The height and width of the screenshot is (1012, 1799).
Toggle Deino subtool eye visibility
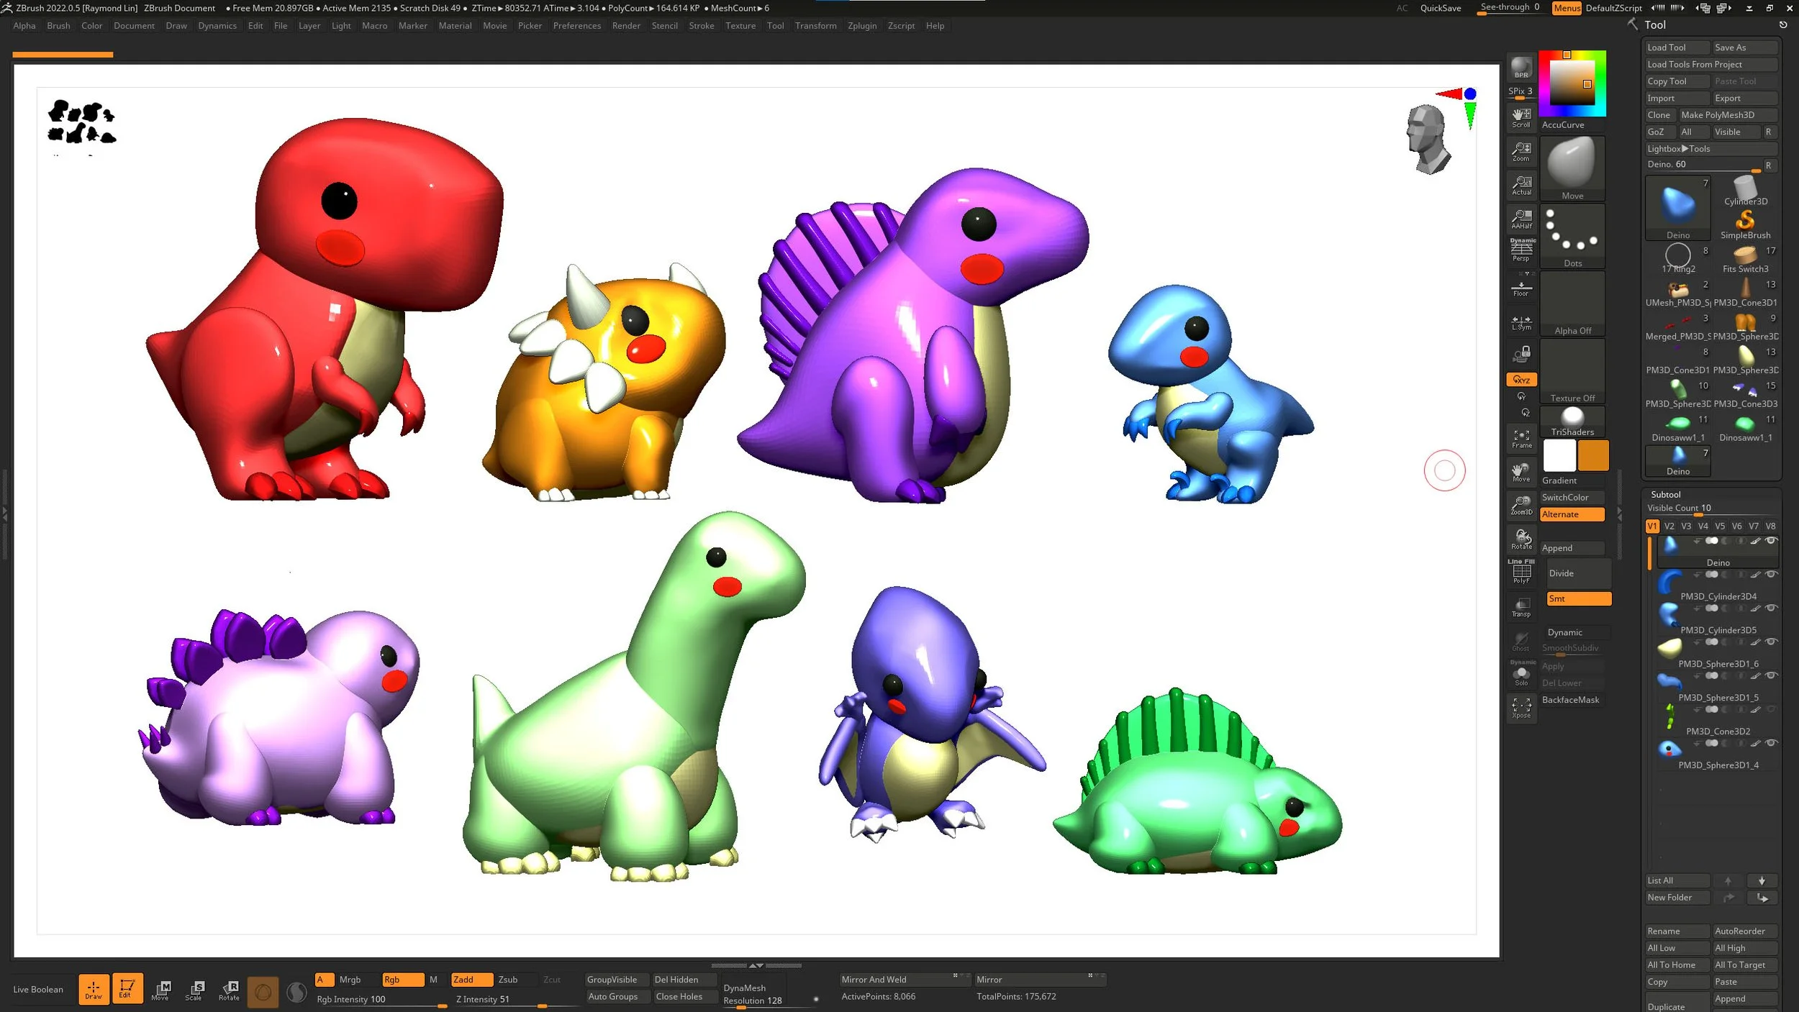(1771, 540)
